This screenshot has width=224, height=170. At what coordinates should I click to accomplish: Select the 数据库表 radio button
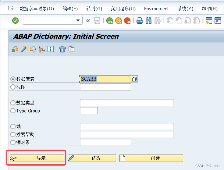(x=13, y=79)
